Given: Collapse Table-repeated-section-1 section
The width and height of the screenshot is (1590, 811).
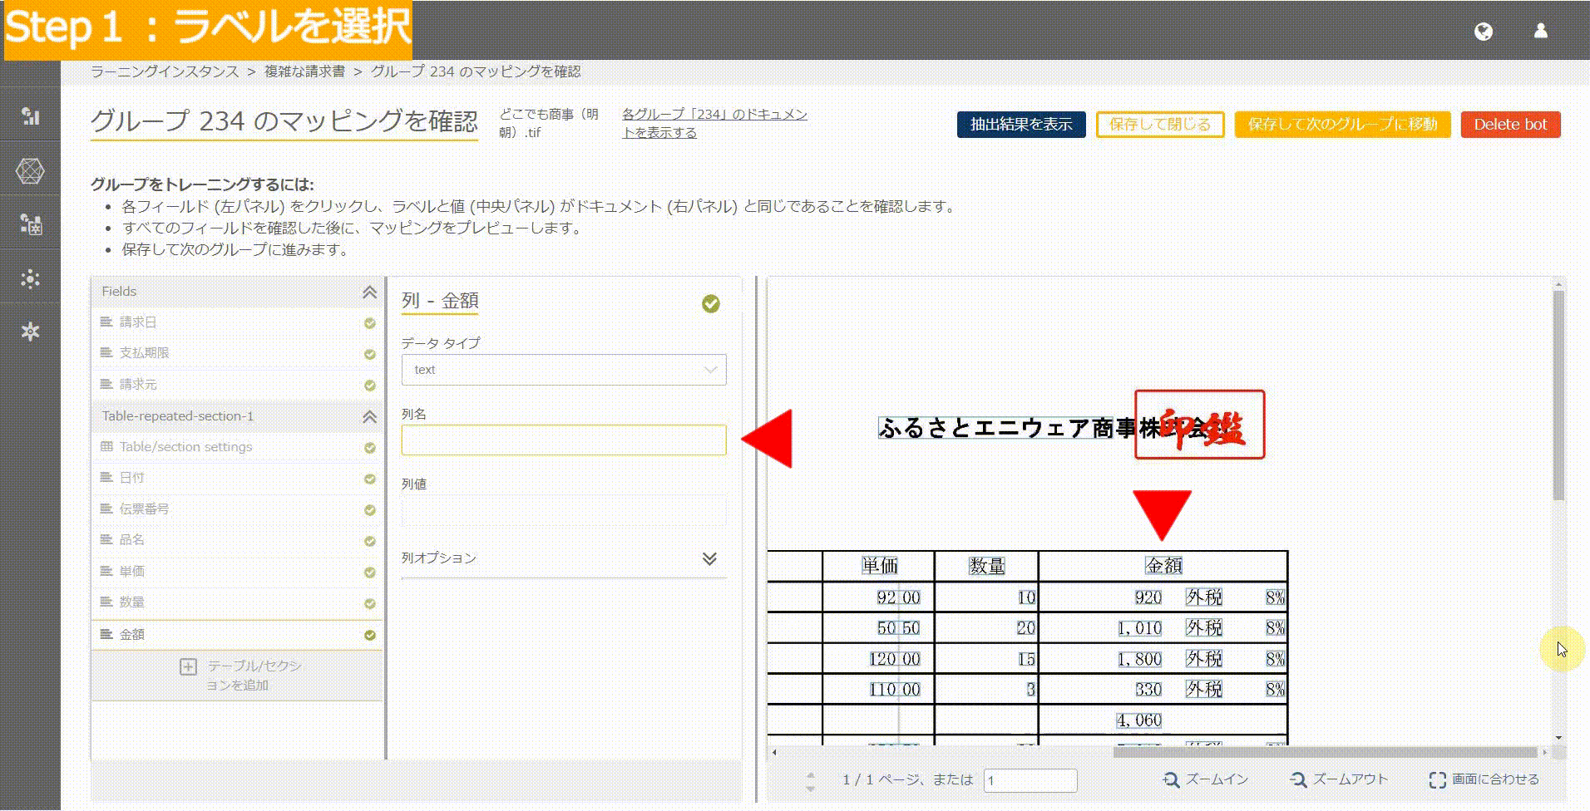Looking at the screenshot, I should [369, 416].
